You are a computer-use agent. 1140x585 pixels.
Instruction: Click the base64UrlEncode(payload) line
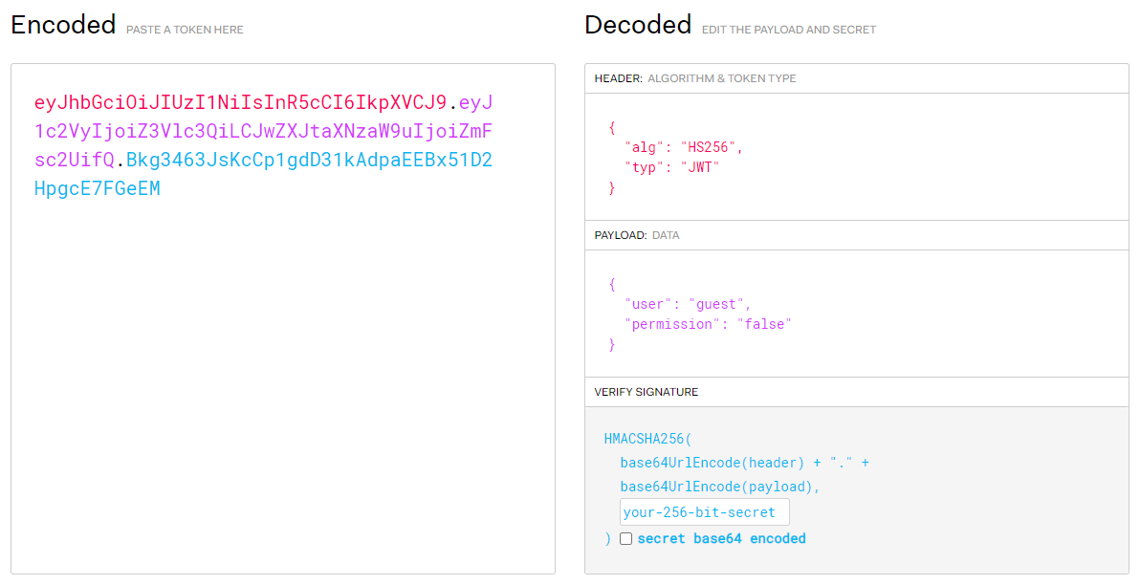720,487
